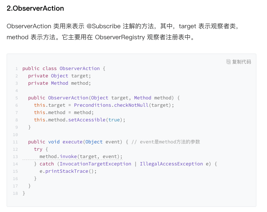
Task: Click the @Subscribe text in the paragraph
Action: click(103, 26)
